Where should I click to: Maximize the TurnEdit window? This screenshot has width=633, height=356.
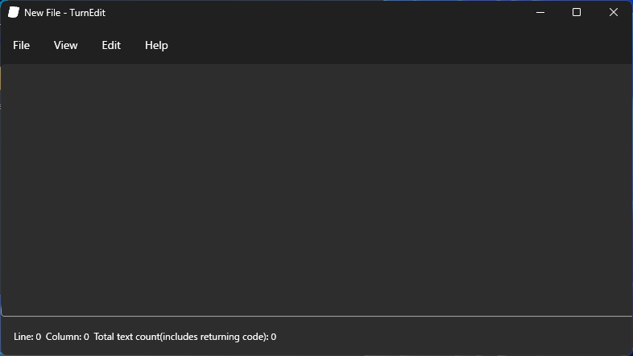click(577, 13)
